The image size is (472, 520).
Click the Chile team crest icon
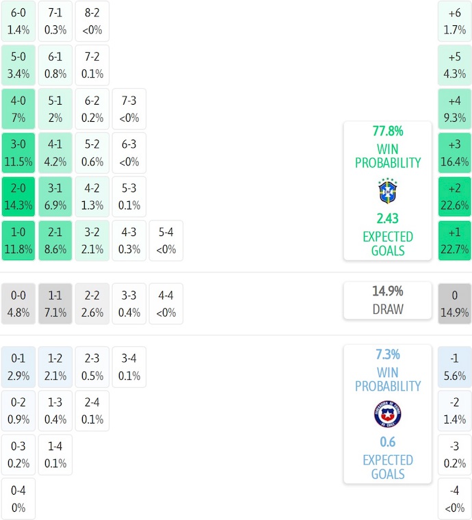tap(388, 415)
